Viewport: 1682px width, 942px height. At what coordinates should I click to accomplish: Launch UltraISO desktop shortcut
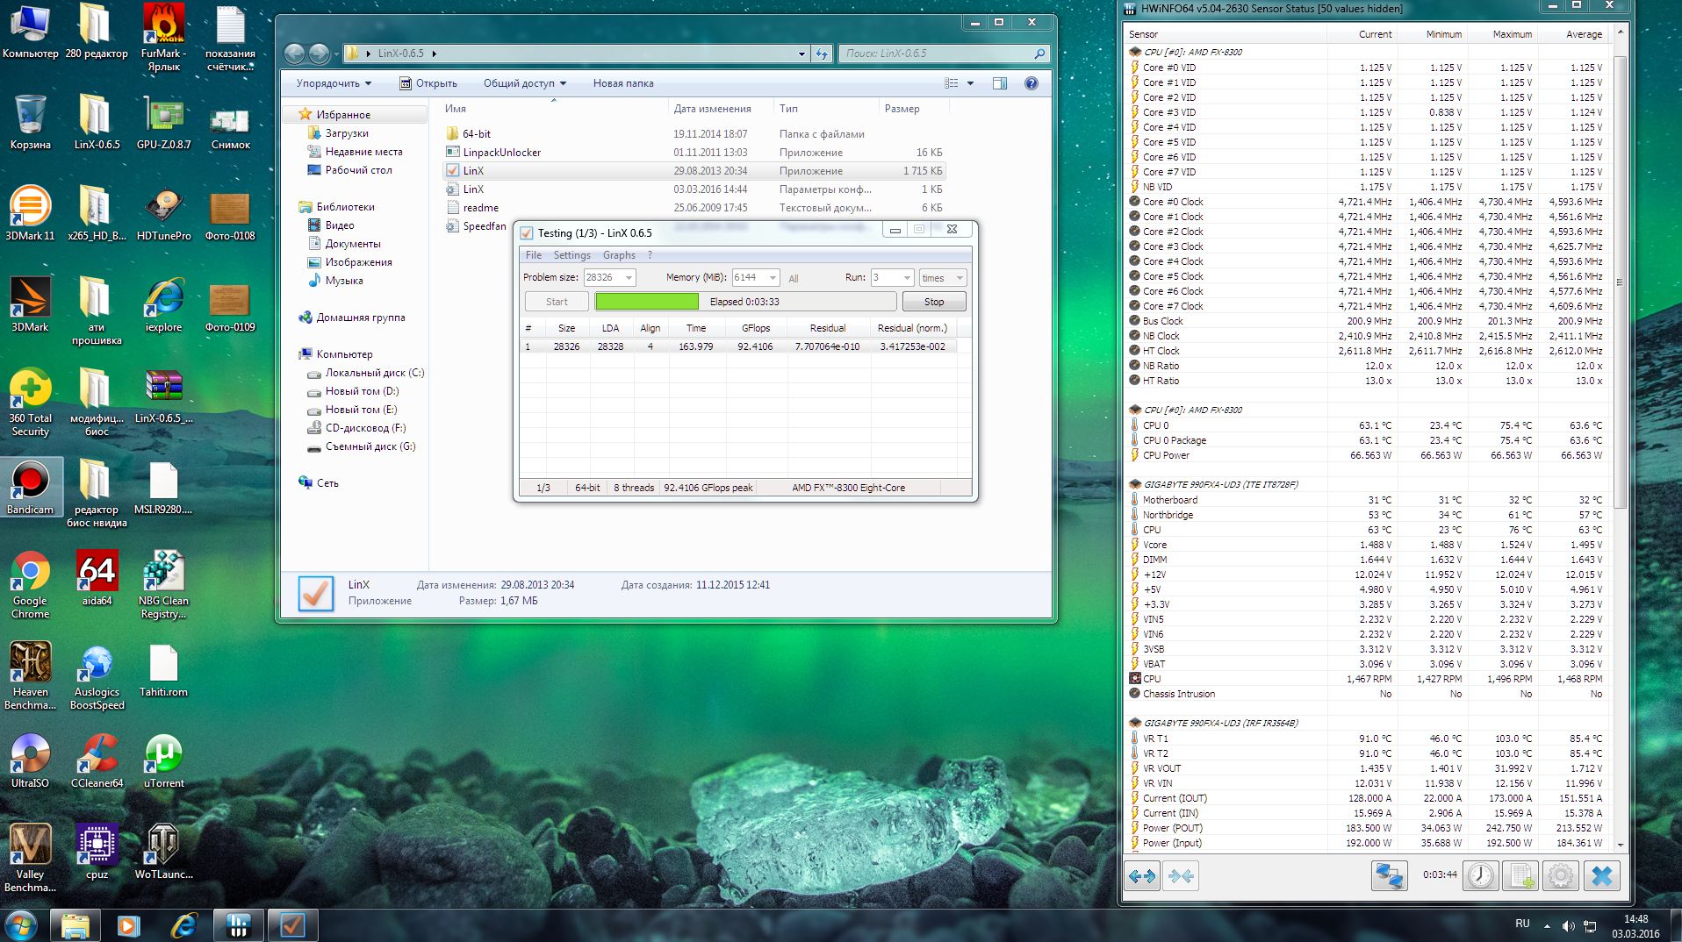tap(30, 760)
